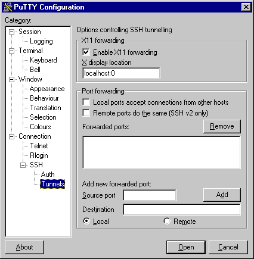Tick Remote ports do the same checkbox

point(86,113)
